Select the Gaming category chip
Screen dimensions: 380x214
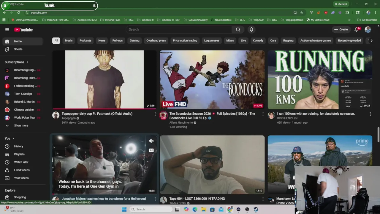134,40
